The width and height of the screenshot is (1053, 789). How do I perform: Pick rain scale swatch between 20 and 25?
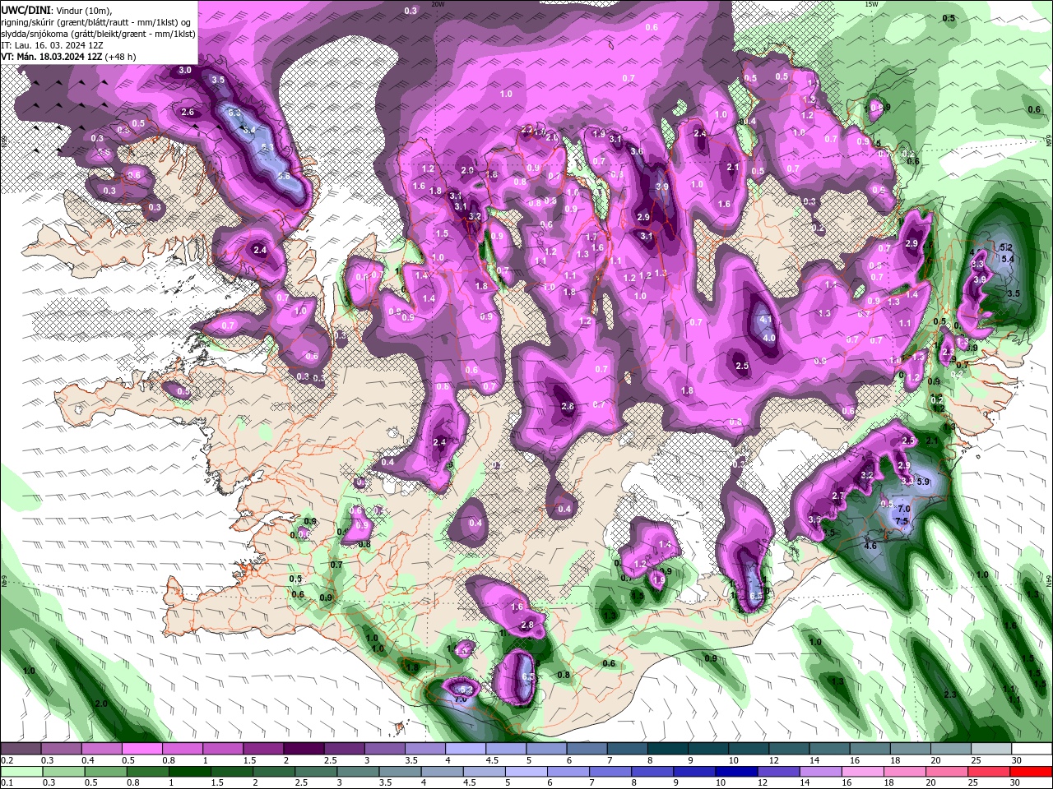[948, 772]
